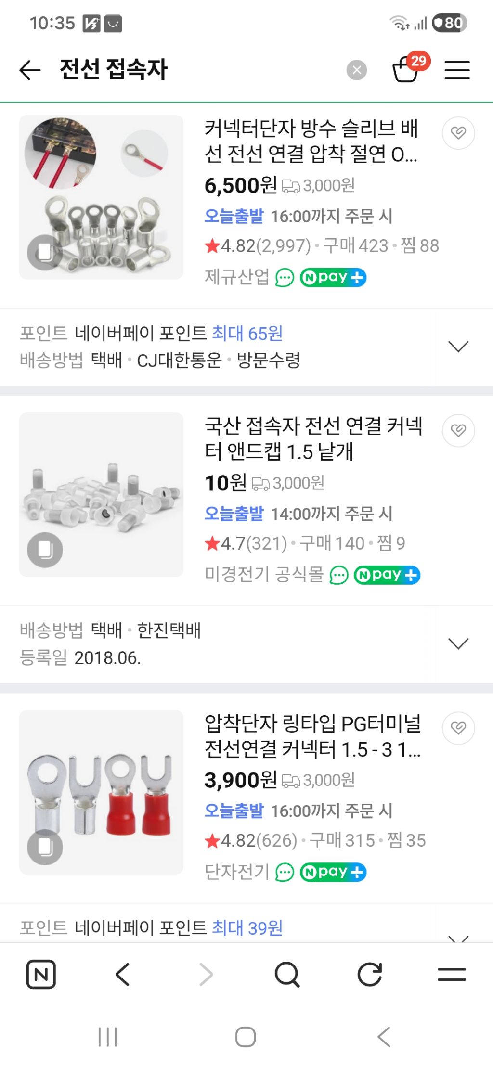Tap the browser search magnifier icon

[x=287, y=975]
